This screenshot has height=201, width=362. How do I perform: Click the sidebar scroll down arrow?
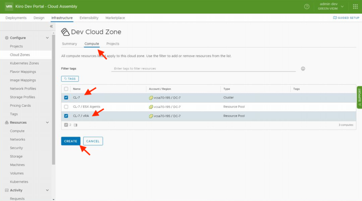pos(54,199)
